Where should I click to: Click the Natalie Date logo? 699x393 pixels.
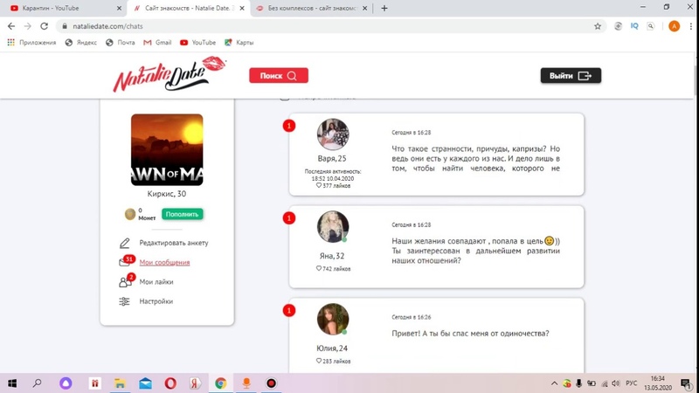coord(169,75)
